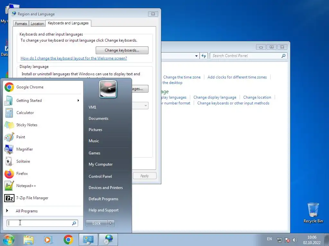Open Music from Start menu
Viewport: 329px width, 246px height.
pos(94,141)
